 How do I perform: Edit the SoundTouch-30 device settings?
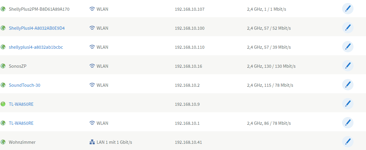pos(348,85)
